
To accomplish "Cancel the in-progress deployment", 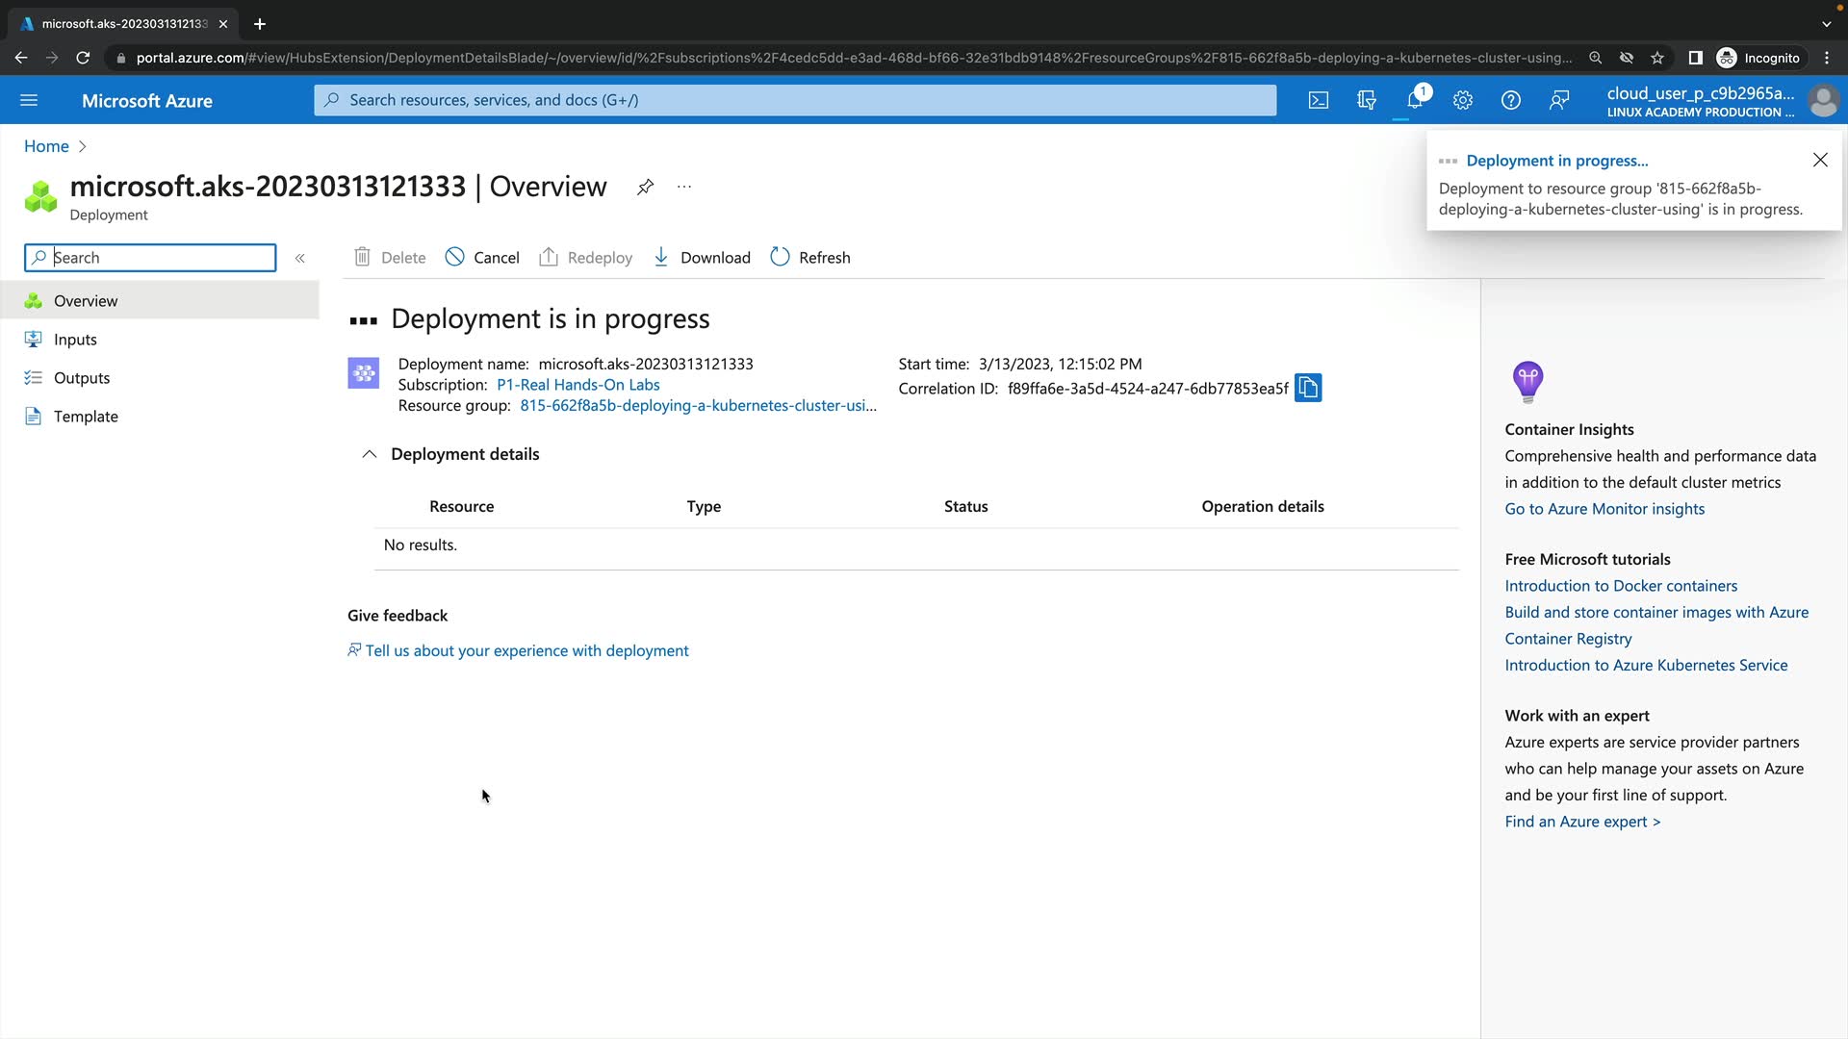I will (x=482, y=257).
